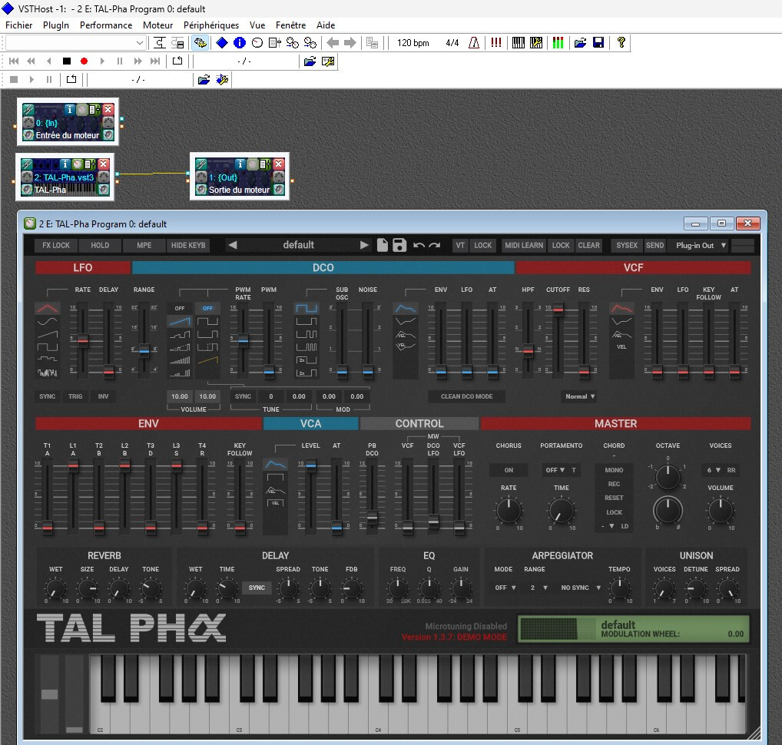
Task: Go to next preset with right arrow
Action: [364, 245]
